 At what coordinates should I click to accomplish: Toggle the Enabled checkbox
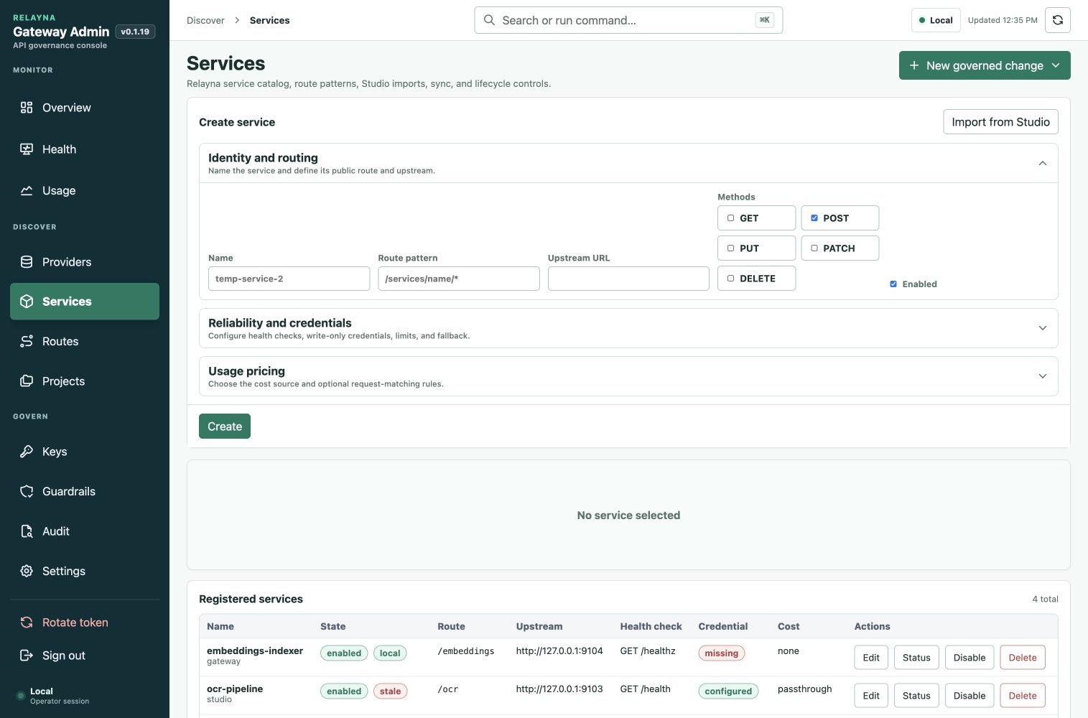coord(893,284)
